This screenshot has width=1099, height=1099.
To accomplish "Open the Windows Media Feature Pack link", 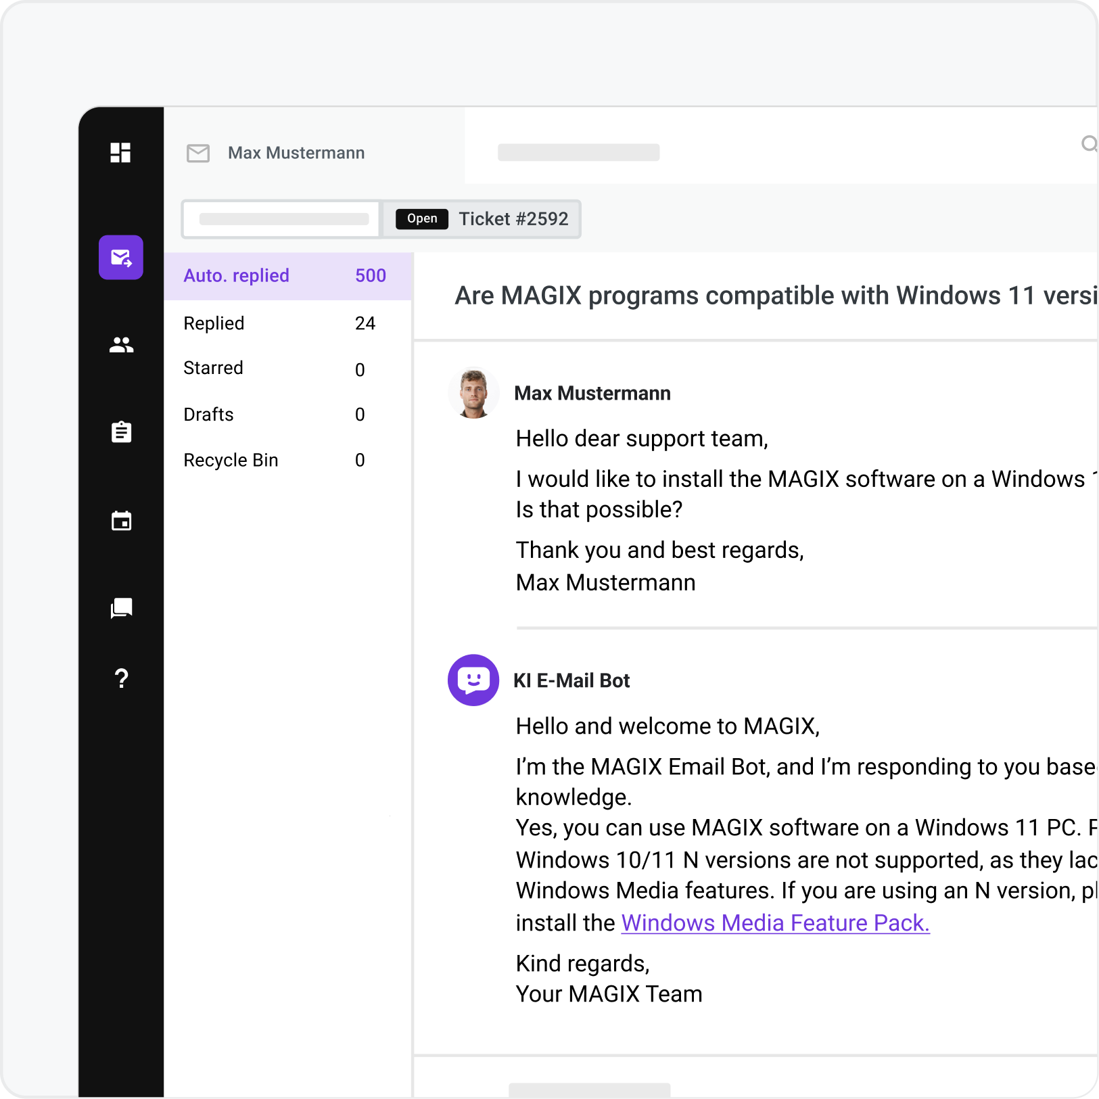I will pos(776,922).
